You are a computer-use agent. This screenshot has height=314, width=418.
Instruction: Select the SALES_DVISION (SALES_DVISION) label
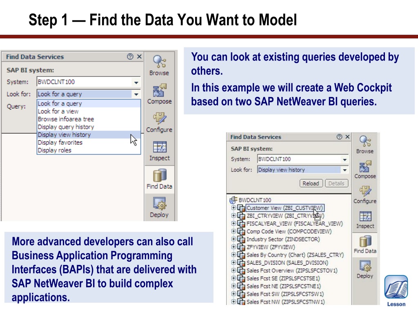(x=287, y=263)
